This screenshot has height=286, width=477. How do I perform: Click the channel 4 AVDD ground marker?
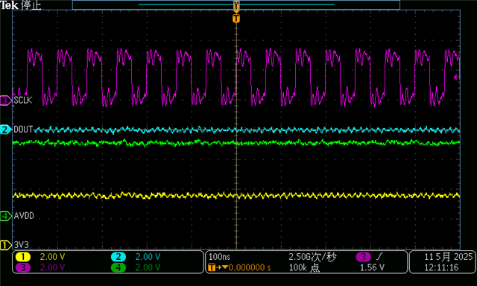tap(6, 216)
